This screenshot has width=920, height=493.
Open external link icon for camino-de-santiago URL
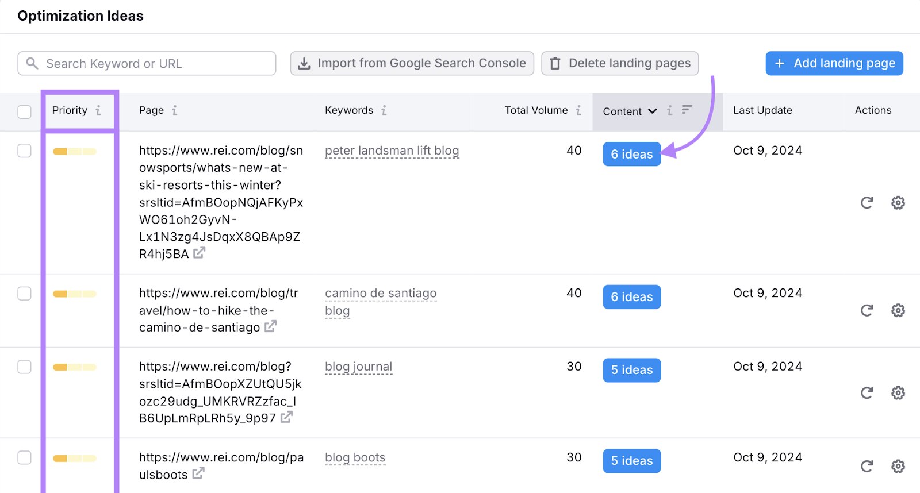click(x=270, y=327)
